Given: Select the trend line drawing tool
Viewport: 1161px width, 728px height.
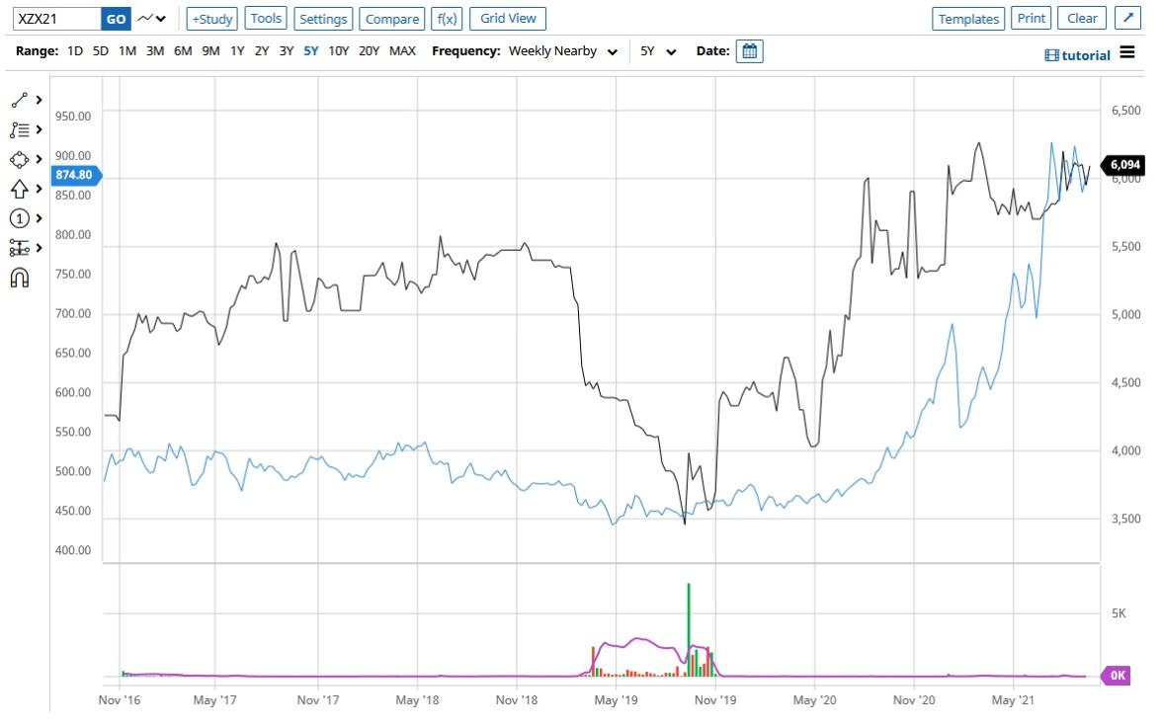Looking at the screenshot, I should click(x=20, y=100).
